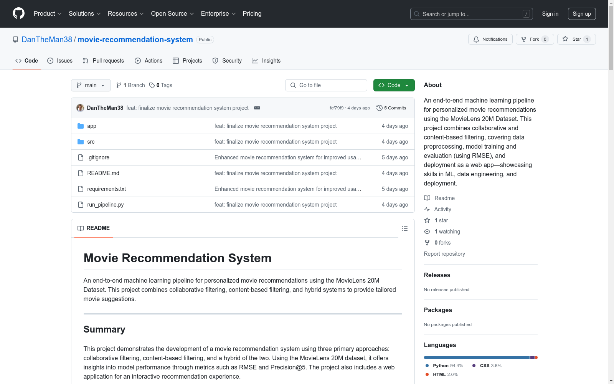Click the app folder icon
The height and width of the screenshot is (384, 614).
(81, 126)
